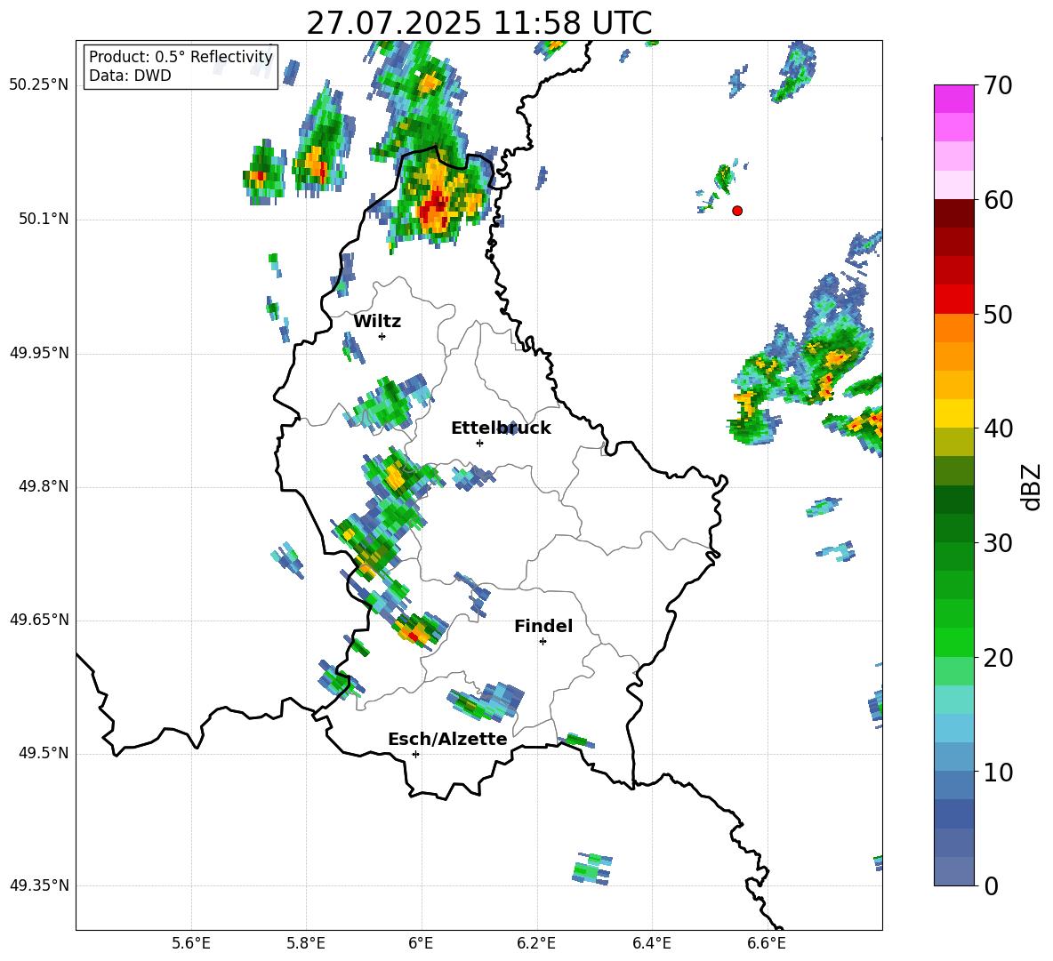This screenshot has width=1053, height=961.
Task: Click the intense red storm core near 50.1°N
Action: (x=435, y=207)
